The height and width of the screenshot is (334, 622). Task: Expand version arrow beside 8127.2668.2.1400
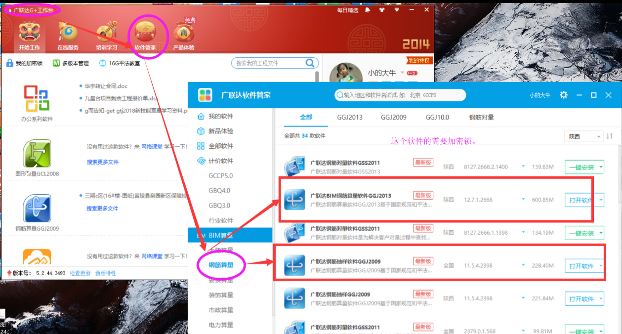click(x=523, y=167)
